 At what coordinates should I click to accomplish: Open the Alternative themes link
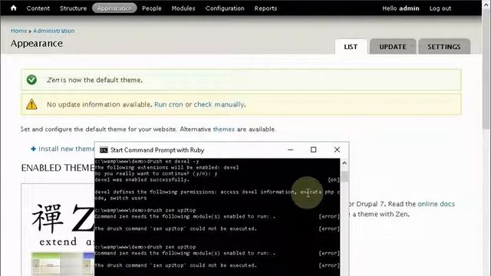click(x=223, y=130)
